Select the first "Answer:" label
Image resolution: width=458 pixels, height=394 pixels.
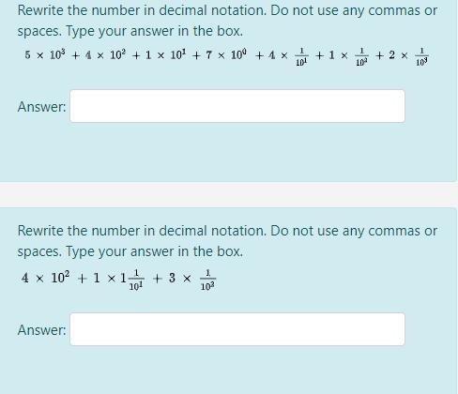coord(41,107)
